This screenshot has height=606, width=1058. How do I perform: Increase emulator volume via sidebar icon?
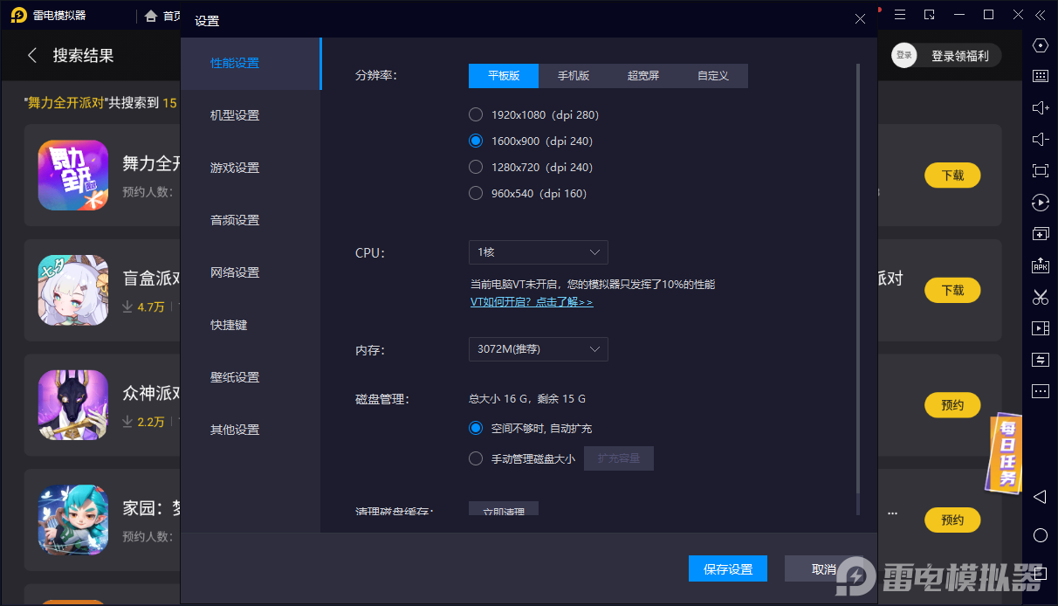[1040, 107]
